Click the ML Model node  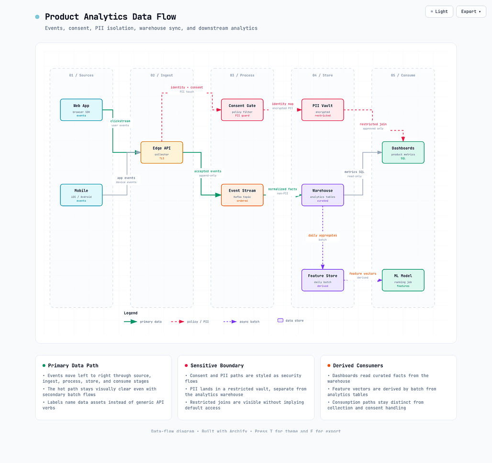click(403, 280)
